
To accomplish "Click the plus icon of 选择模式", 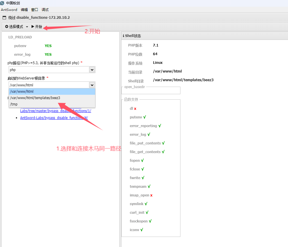I will (7, 27).
